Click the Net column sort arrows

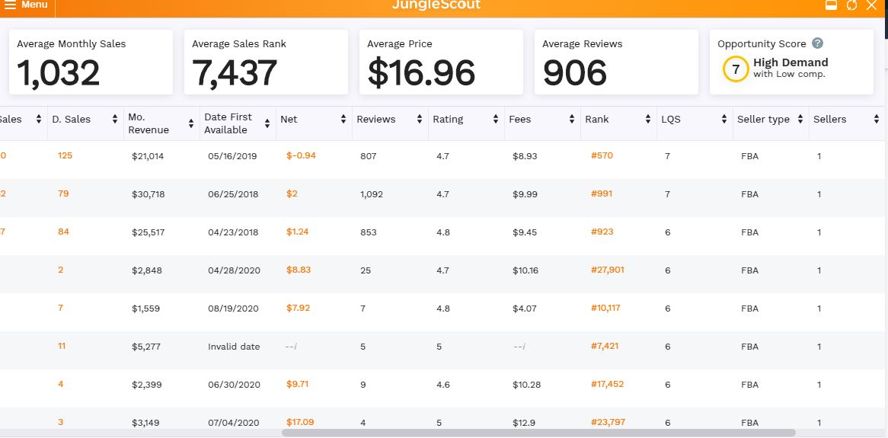pos(343,120)
